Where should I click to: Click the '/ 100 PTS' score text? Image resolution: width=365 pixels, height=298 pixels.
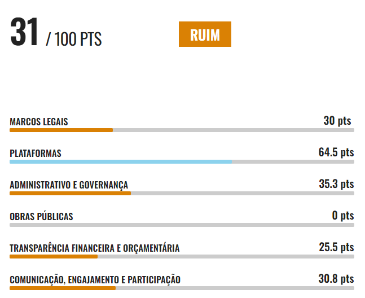pos(74,40)
